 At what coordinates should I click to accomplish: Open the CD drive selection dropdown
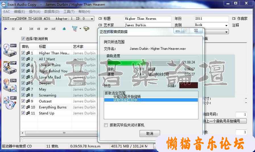pos(92,19)
